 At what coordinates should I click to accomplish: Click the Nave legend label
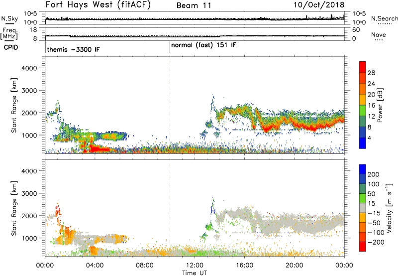pos(379,34)
